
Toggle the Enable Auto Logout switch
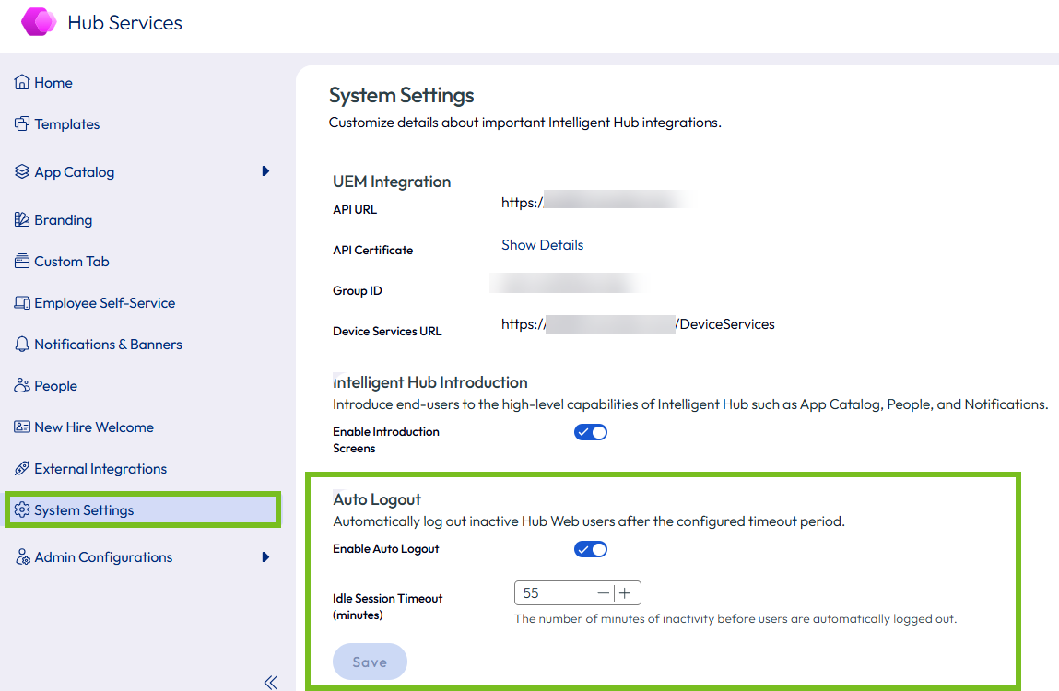[x=591, y=549]
